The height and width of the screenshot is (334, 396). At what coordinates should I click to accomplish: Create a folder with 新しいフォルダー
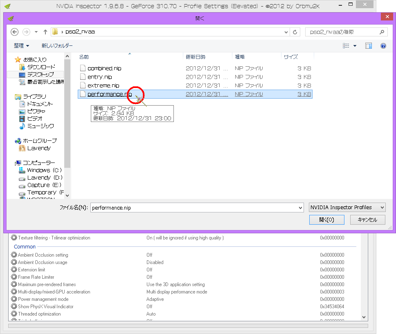coord(57,46)
